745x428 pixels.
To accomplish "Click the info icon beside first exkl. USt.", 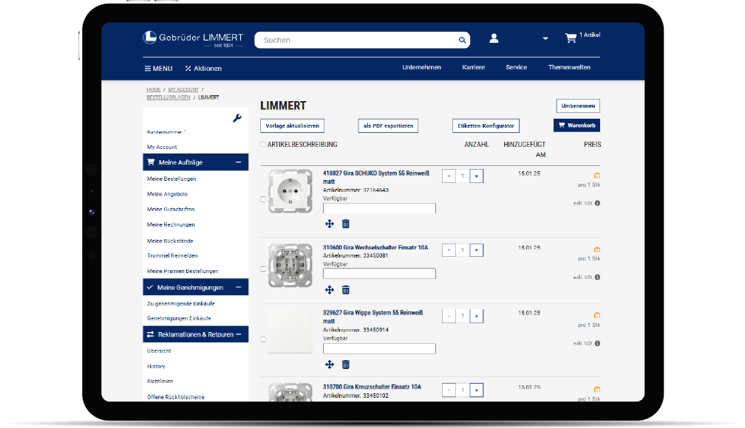I will coord(597,203).
